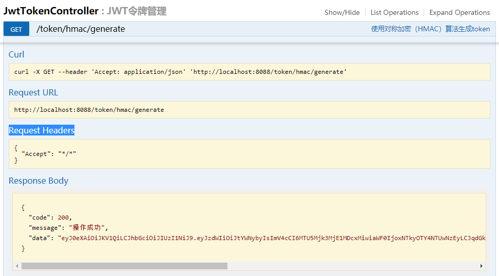Expand Operations for JwtTokenController
499x276 pixels.
point(459,12)
